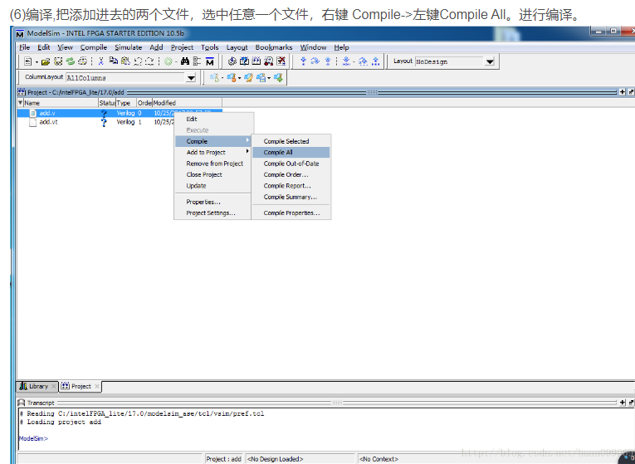This screenshot has width=635, height=464.
Task: Click the collapse-all list icon beside binoculars
Action: [197, 61]
